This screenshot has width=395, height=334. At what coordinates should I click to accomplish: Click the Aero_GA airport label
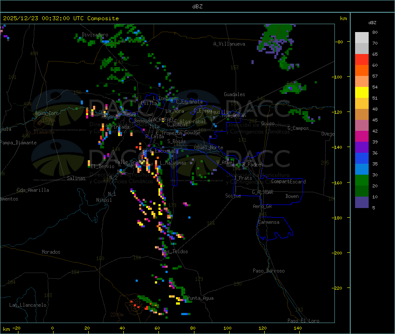(x=262, y=206)
